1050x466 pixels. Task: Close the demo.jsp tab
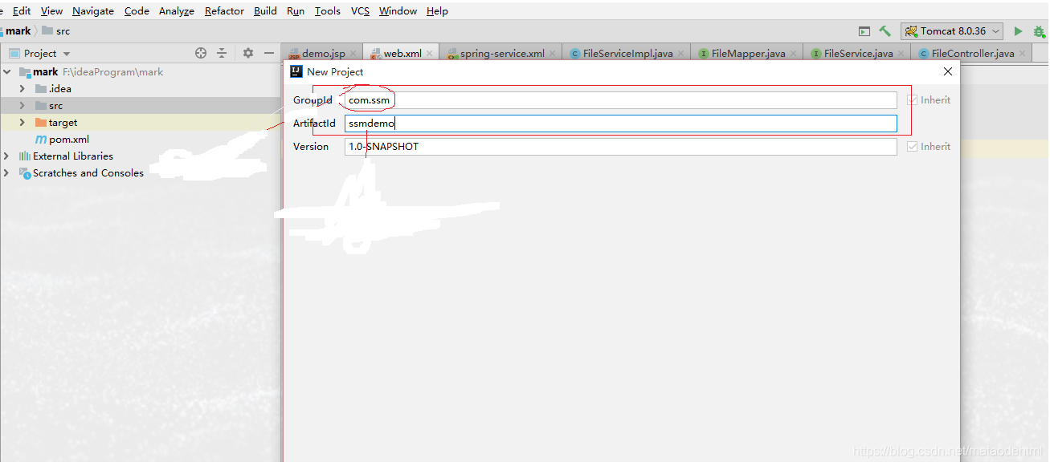tap(353, 54)
